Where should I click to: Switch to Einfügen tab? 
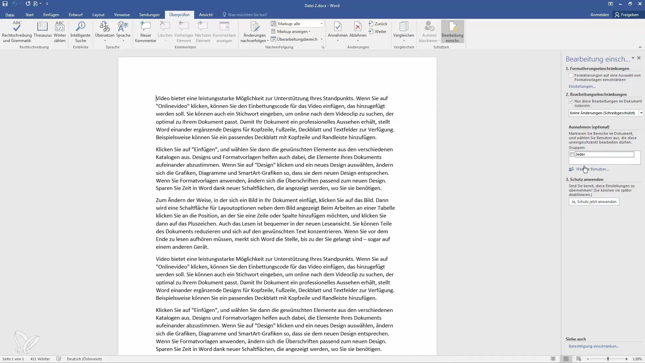(x=51, y=15)
